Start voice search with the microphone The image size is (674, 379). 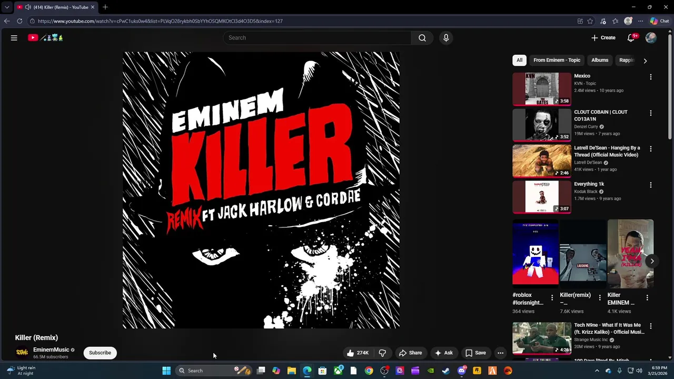click(x=446, y=38)
